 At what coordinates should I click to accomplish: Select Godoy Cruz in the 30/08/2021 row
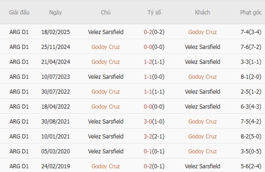point(202,121)
